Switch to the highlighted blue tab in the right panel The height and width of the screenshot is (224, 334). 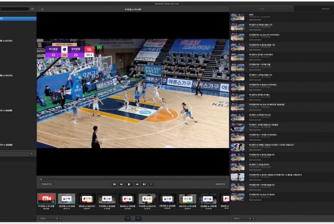pyautogui.click(x=261, y=9)
